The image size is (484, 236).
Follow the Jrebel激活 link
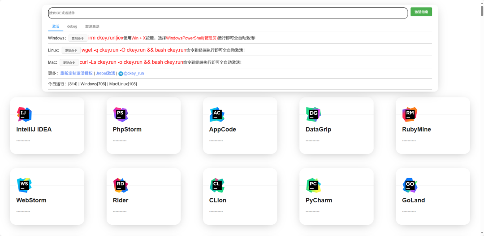(x=105, y=73)
